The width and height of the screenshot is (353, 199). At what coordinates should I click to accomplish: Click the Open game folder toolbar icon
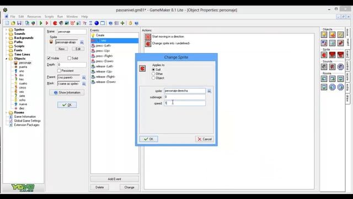[13, 23]
